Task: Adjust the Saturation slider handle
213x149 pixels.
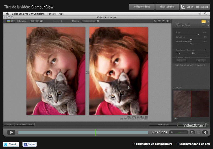Action: (191, 39)
